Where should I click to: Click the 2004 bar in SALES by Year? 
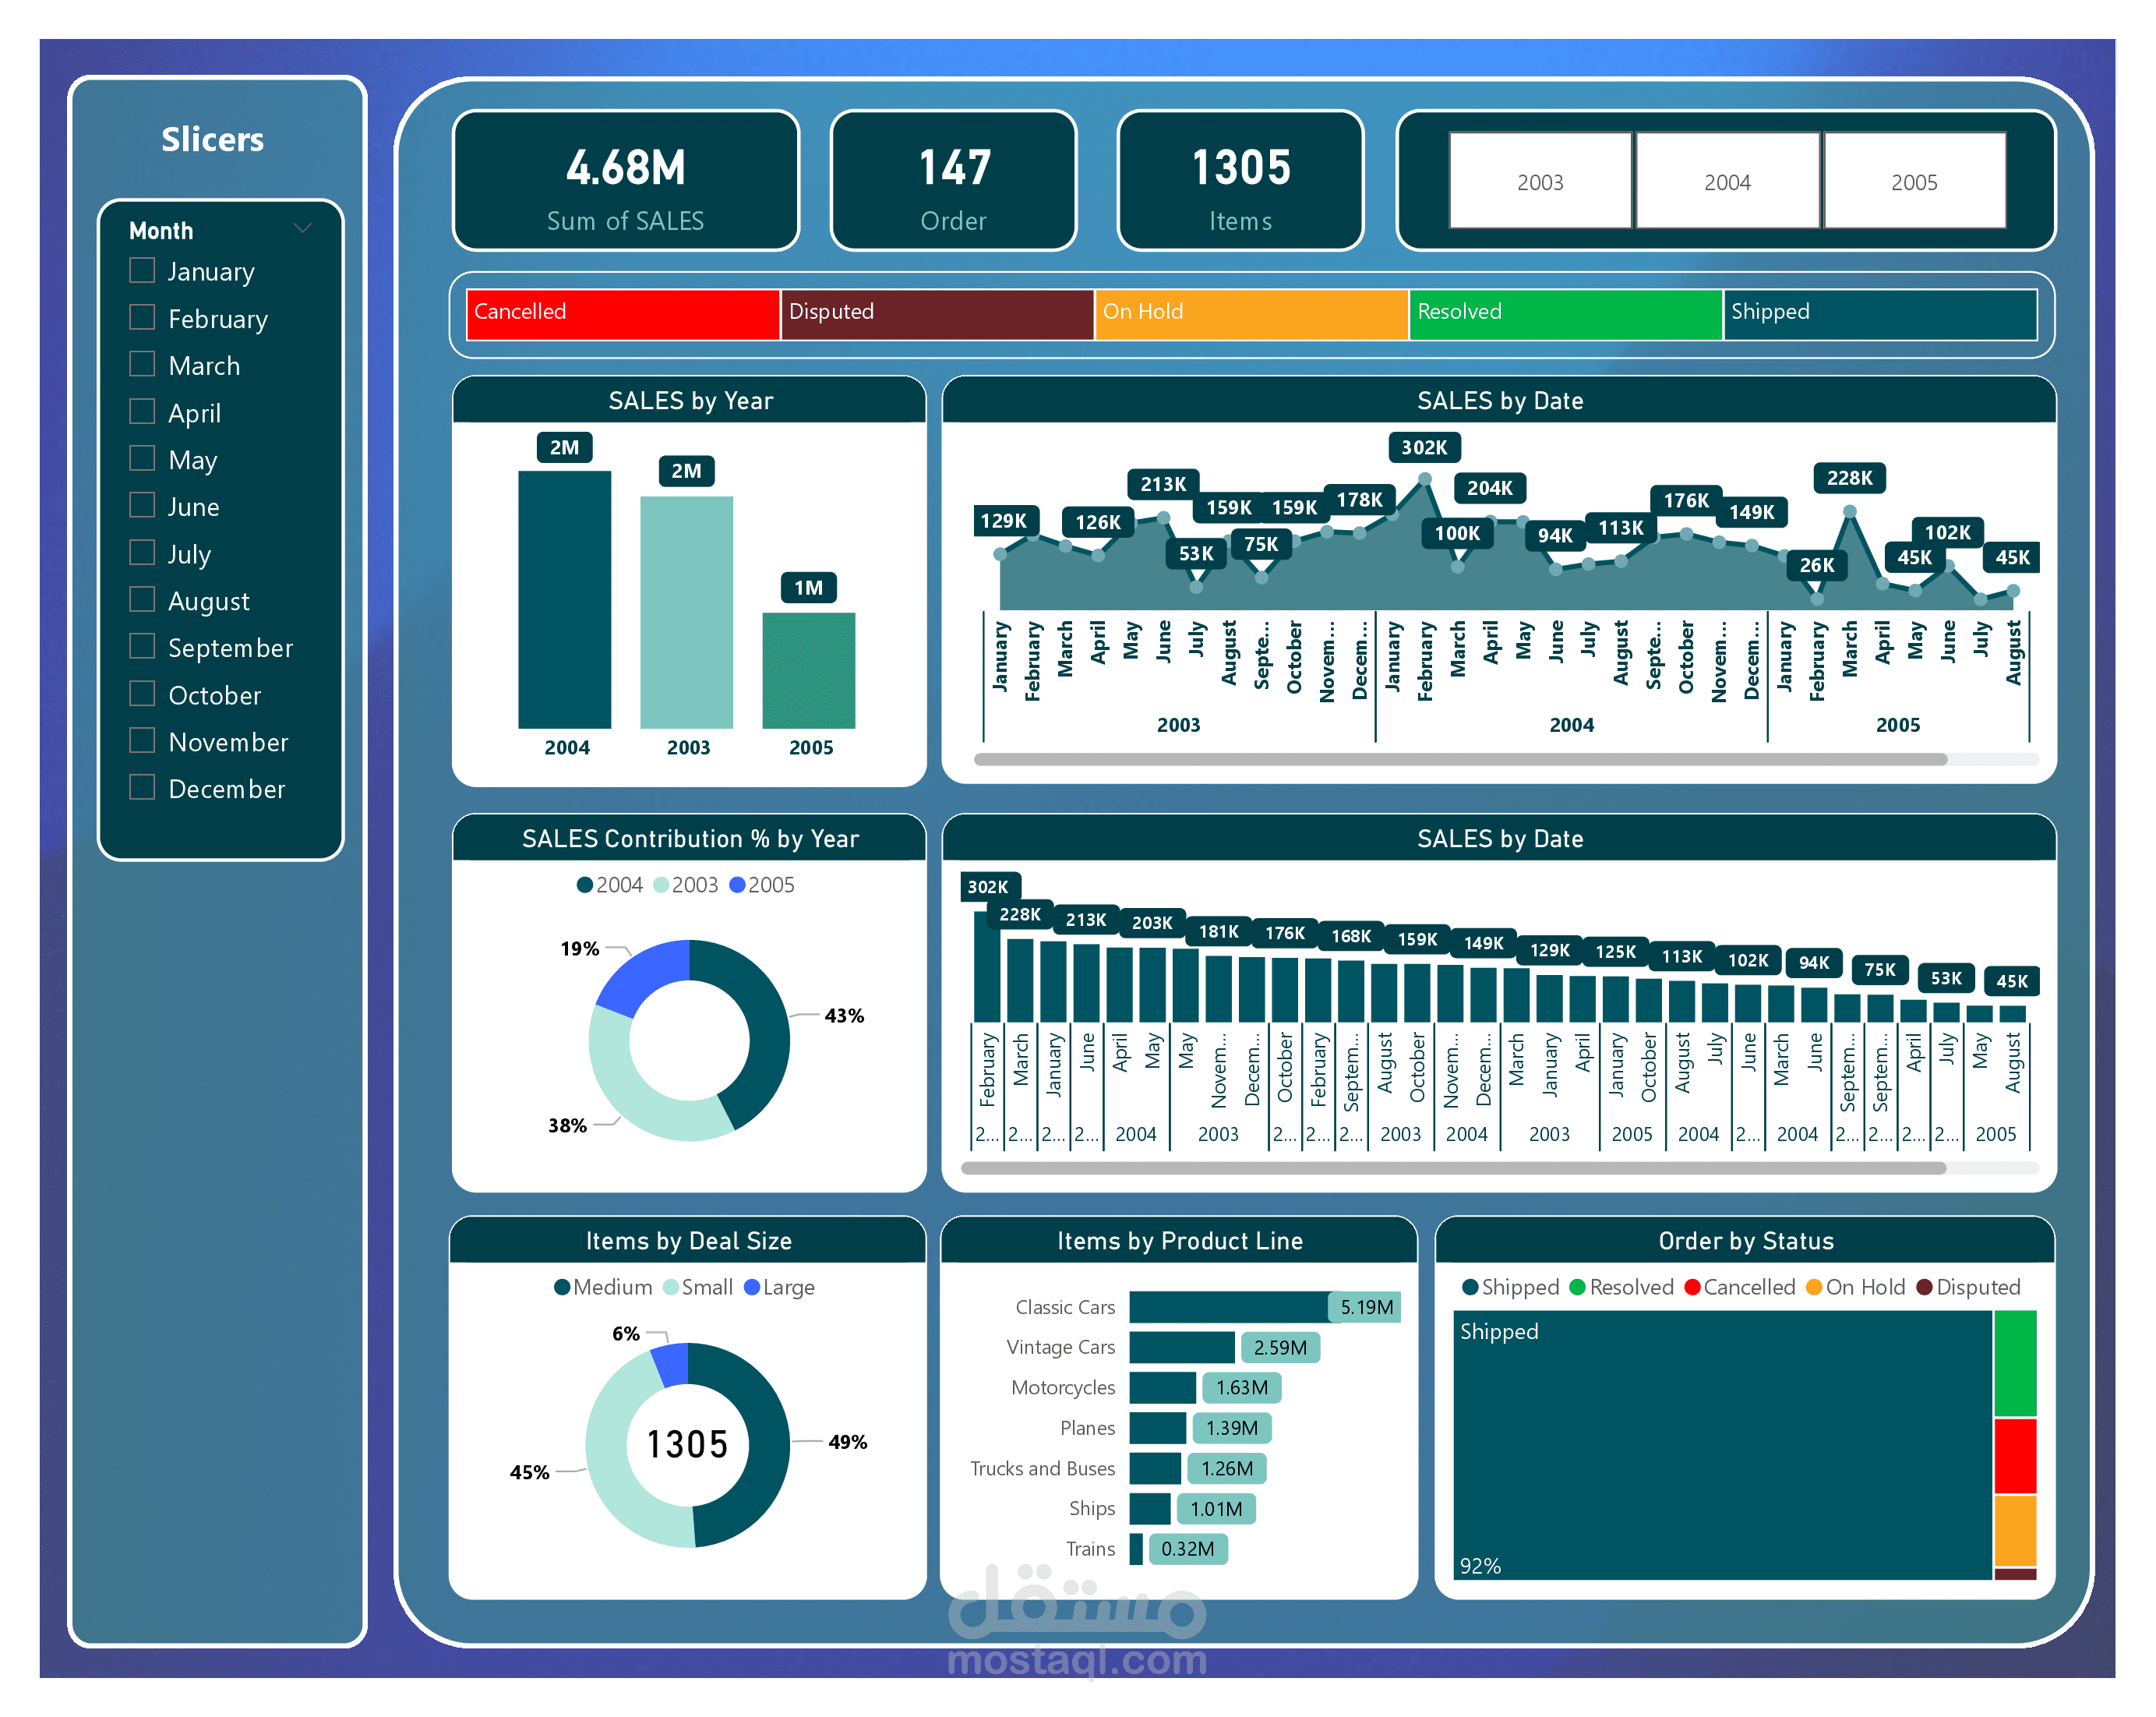point(564,600)
